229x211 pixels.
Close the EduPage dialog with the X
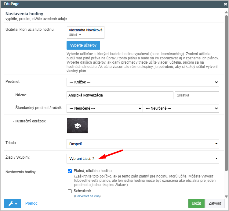coord(225,4)
